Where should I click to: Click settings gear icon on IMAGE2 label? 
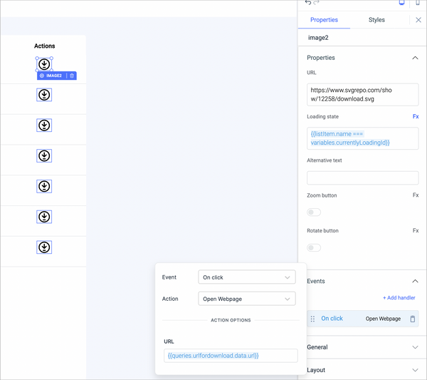pyautogui.click(x=42, y=76)
